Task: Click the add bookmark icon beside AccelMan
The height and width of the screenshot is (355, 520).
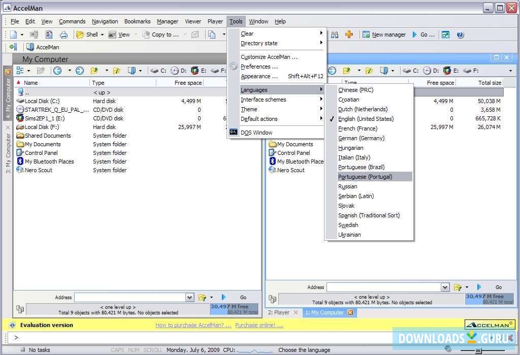Action: tap(13, 47)
